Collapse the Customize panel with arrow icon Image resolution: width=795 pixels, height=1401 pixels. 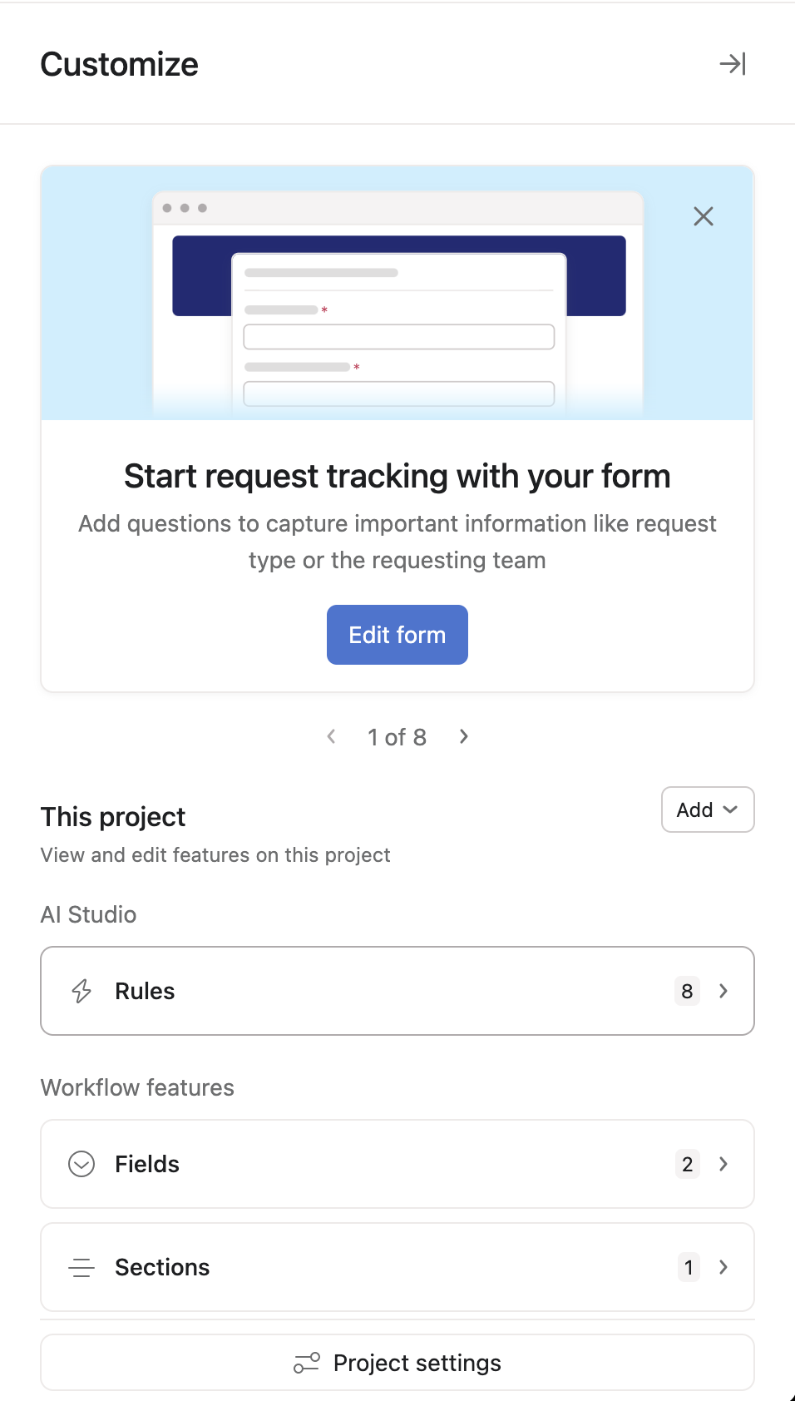733,64
